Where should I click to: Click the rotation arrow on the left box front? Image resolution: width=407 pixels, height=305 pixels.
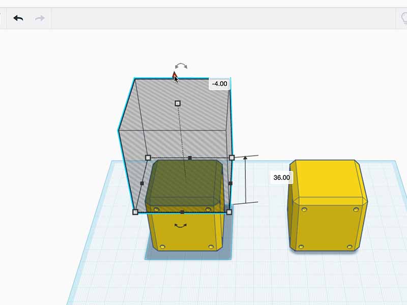[179, 225]
